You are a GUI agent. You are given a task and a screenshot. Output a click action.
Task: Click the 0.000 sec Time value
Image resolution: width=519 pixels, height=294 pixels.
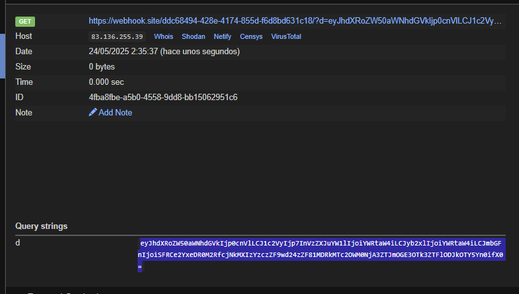pyautogui.click(x=106, y=82)
